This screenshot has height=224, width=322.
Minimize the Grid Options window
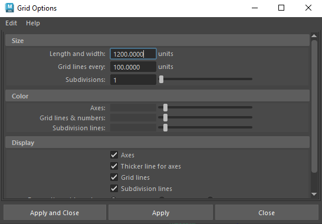(255, 8)
